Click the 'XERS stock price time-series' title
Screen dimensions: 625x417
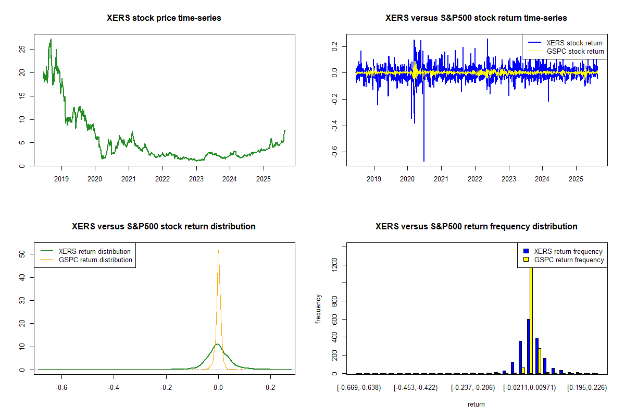164,18
